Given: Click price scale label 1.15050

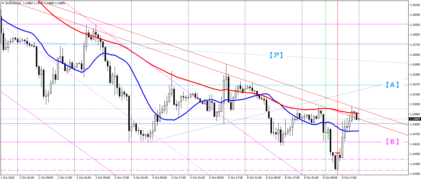Looking at the screenshot, I should coord(414,104).
